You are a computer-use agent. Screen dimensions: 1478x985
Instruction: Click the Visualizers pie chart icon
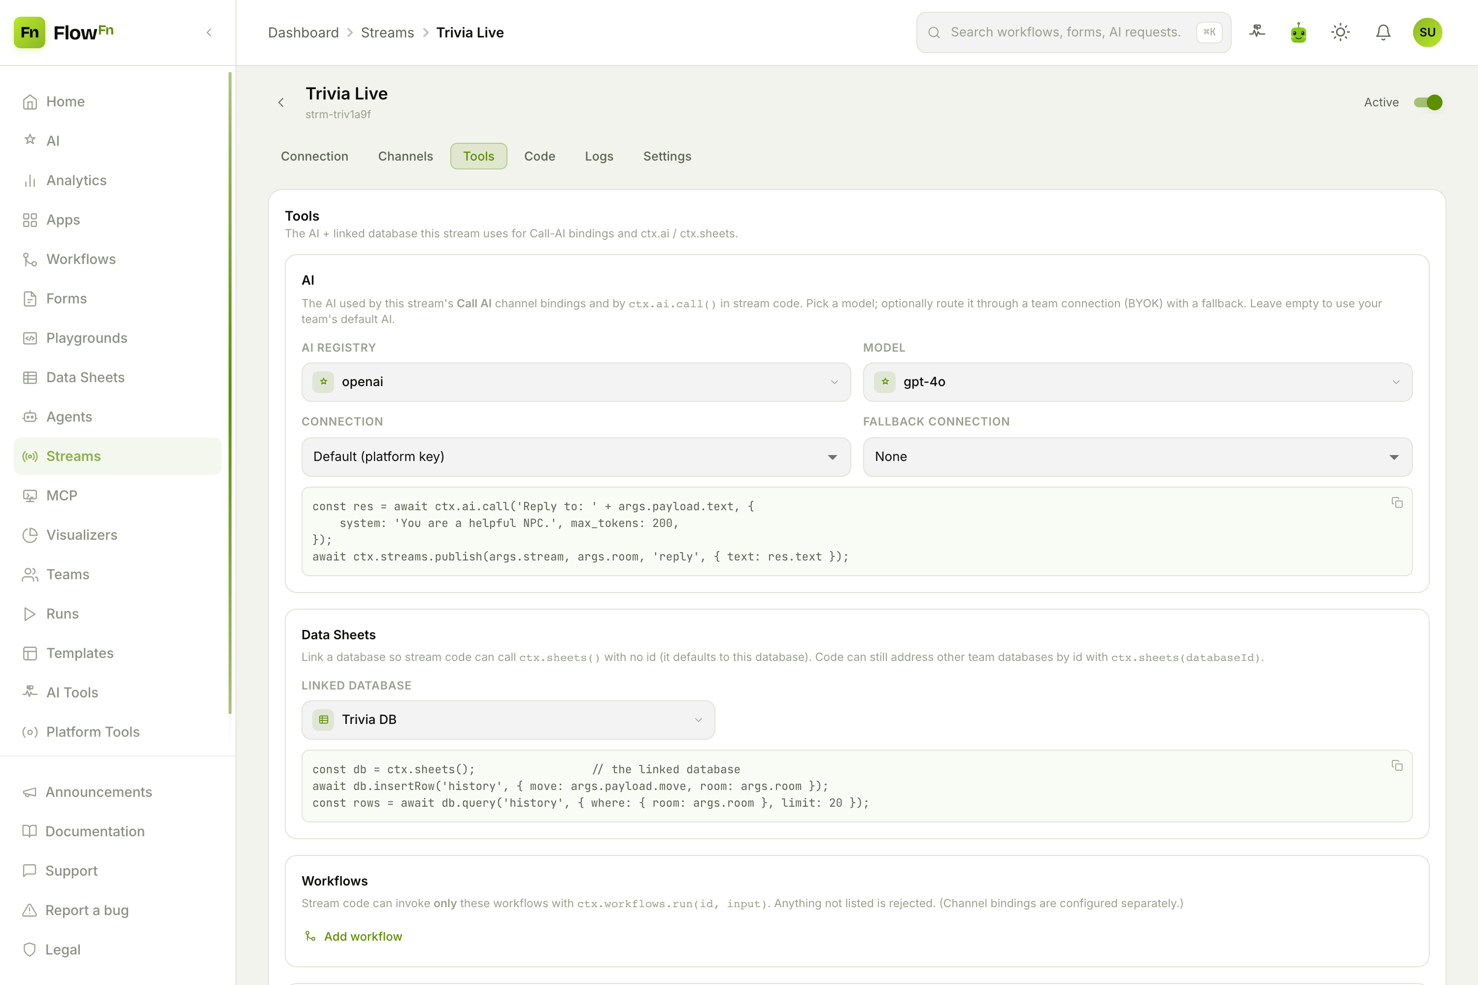pos(30,535)
